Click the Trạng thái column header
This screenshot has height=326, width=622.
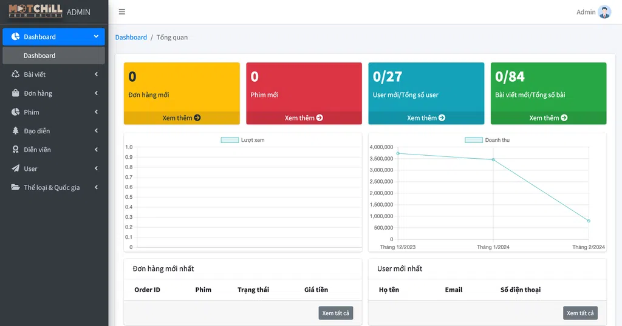click(x=253, y=290)
